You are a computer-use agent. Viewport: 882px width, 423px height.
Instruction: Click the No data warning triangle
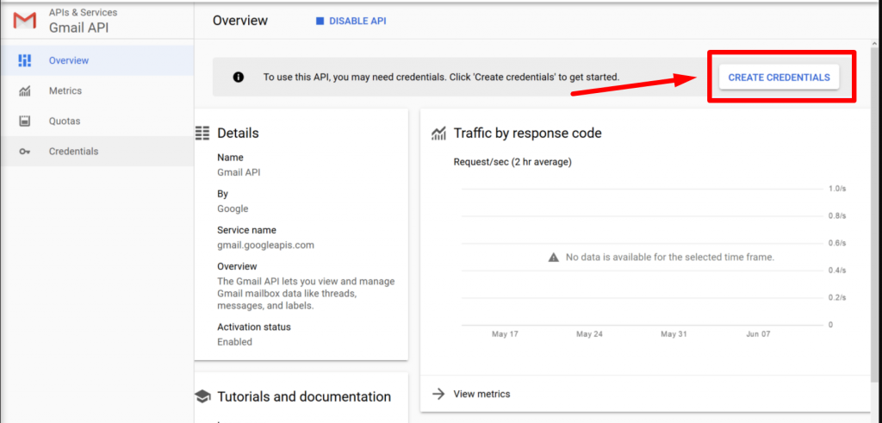[554, 257]
